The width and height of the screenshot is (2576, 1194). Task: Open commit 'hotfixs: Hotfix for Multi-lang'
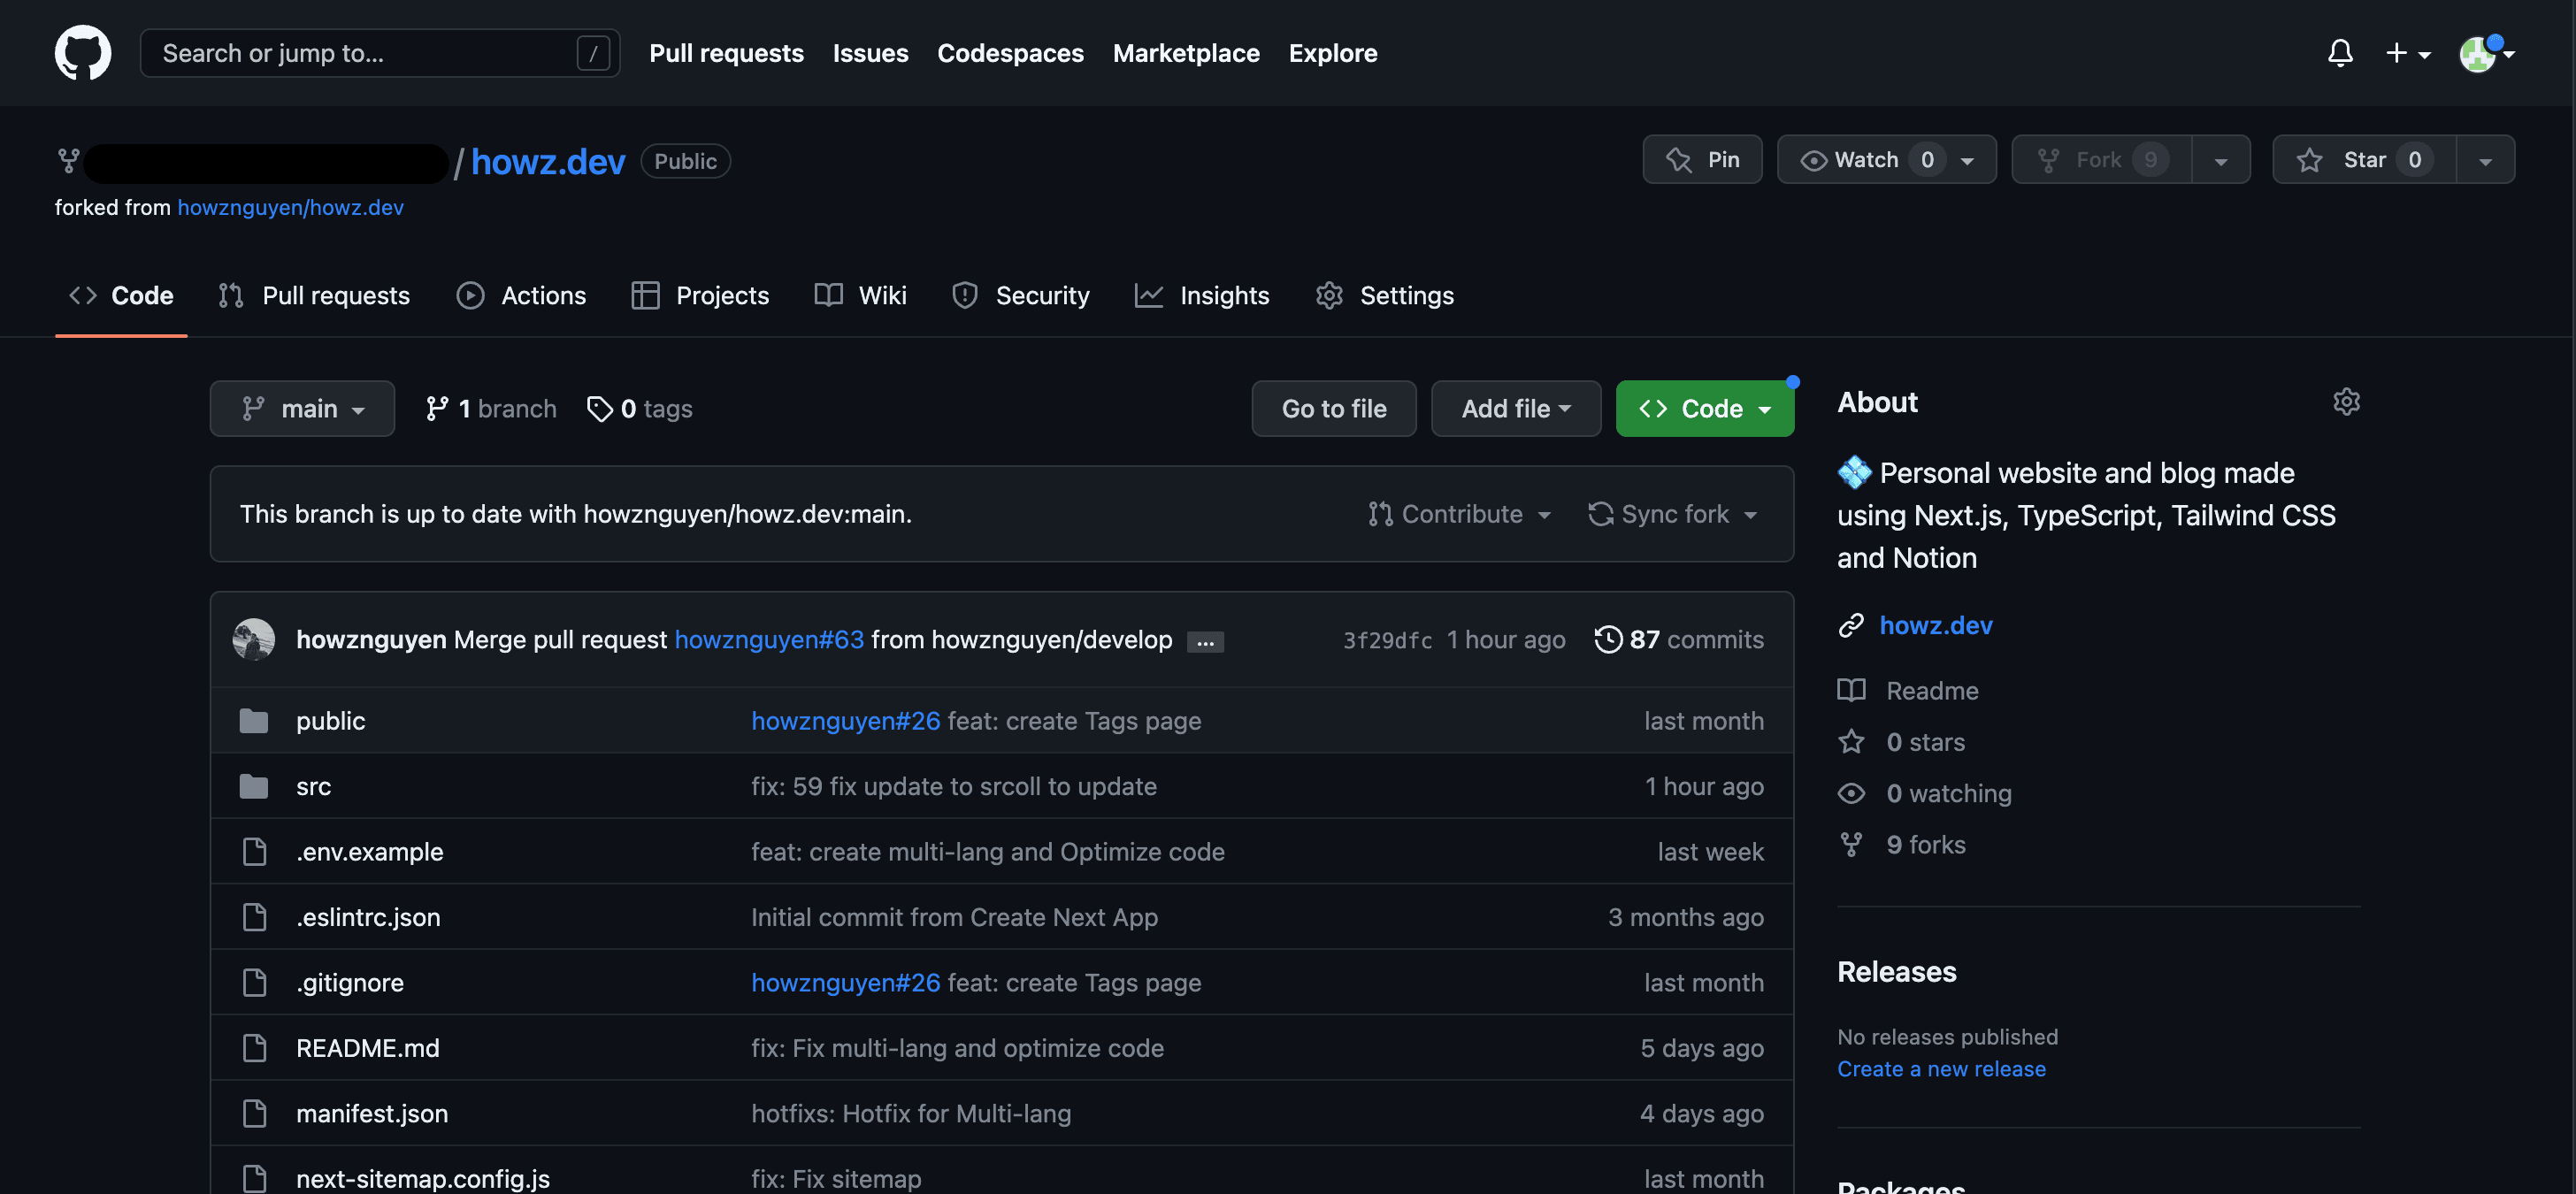click(911, 1113)
